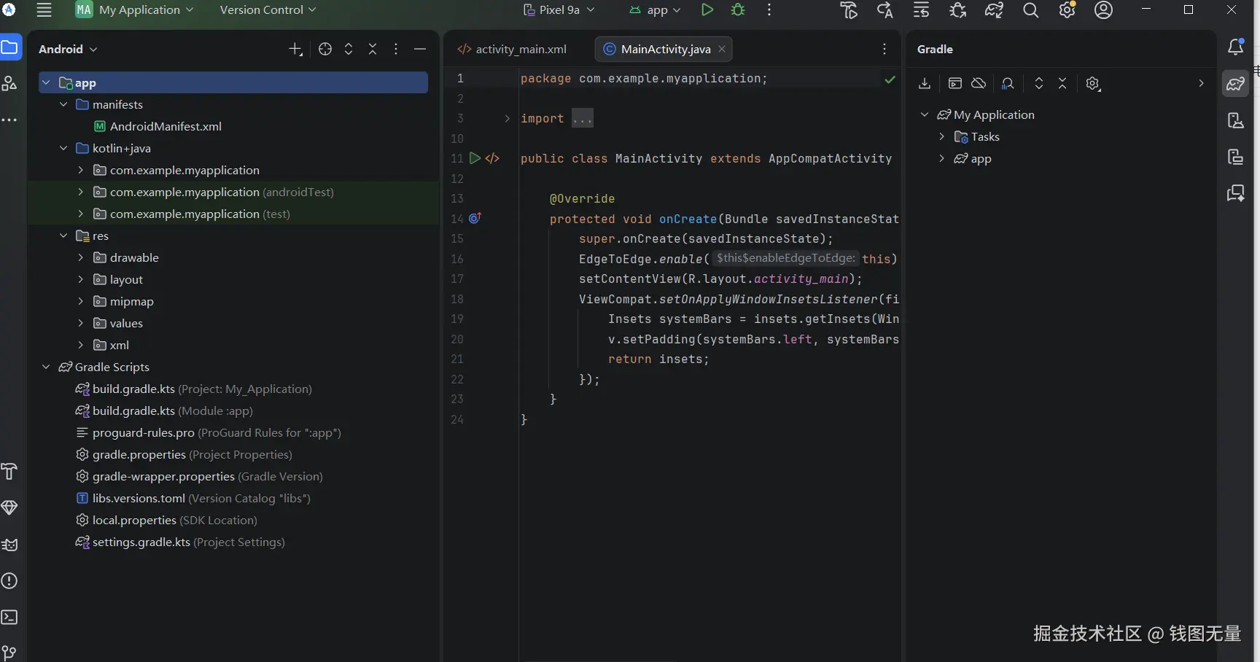Click the Debug app bug icon
This screenshot has height=662, width=1260.
click(x=738, y=10)
